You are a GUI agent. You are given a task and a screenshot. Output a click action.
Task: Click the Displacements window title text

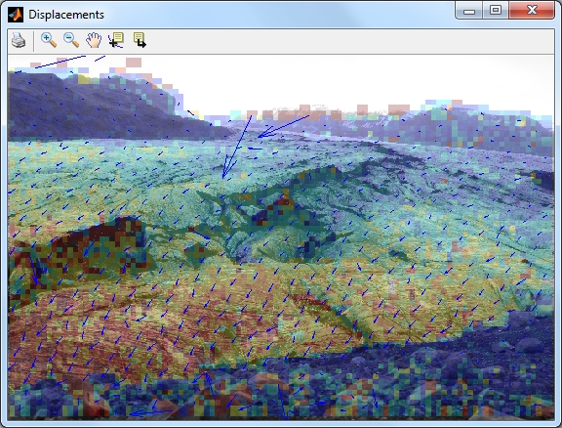click(66, 15)
